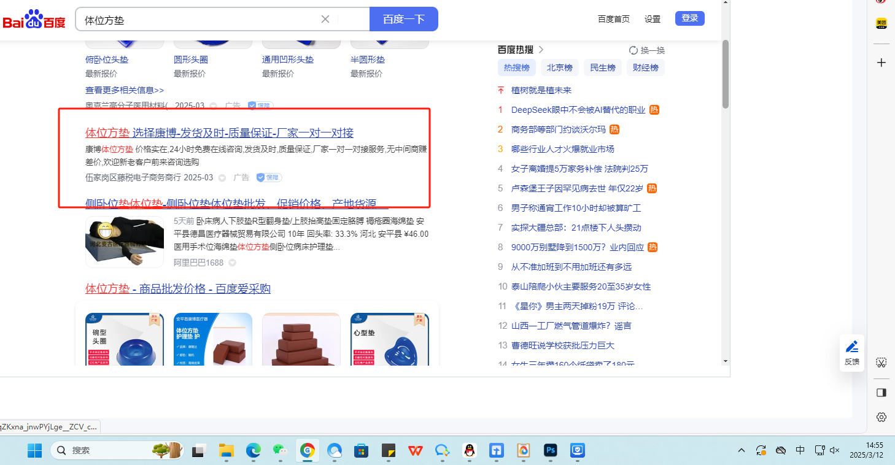
Task: Go to Baidu home via the logo
Action: 34,20
